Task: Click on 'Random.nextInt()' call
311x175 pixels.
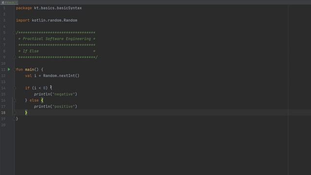Action: (61, 76)
